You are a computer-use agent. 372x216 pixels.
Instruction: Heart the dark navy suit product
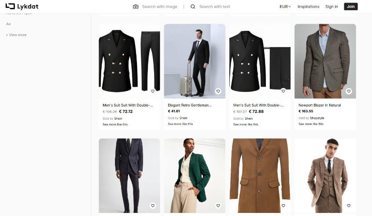(153, 205)
